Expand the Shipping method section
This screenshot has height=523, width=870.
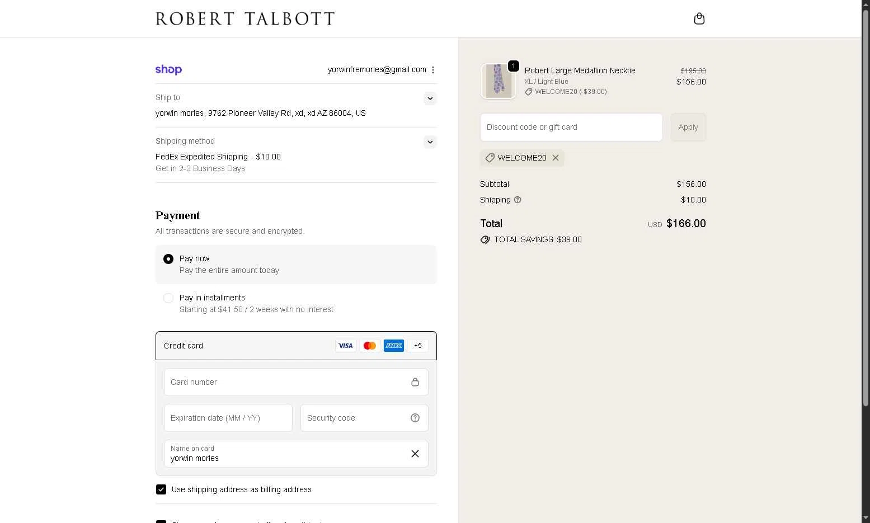pos(430,142)
